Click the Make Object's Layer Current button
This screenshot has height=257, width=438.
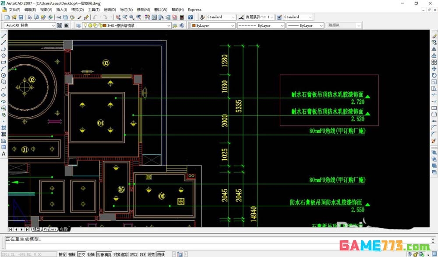pos(175,25)
